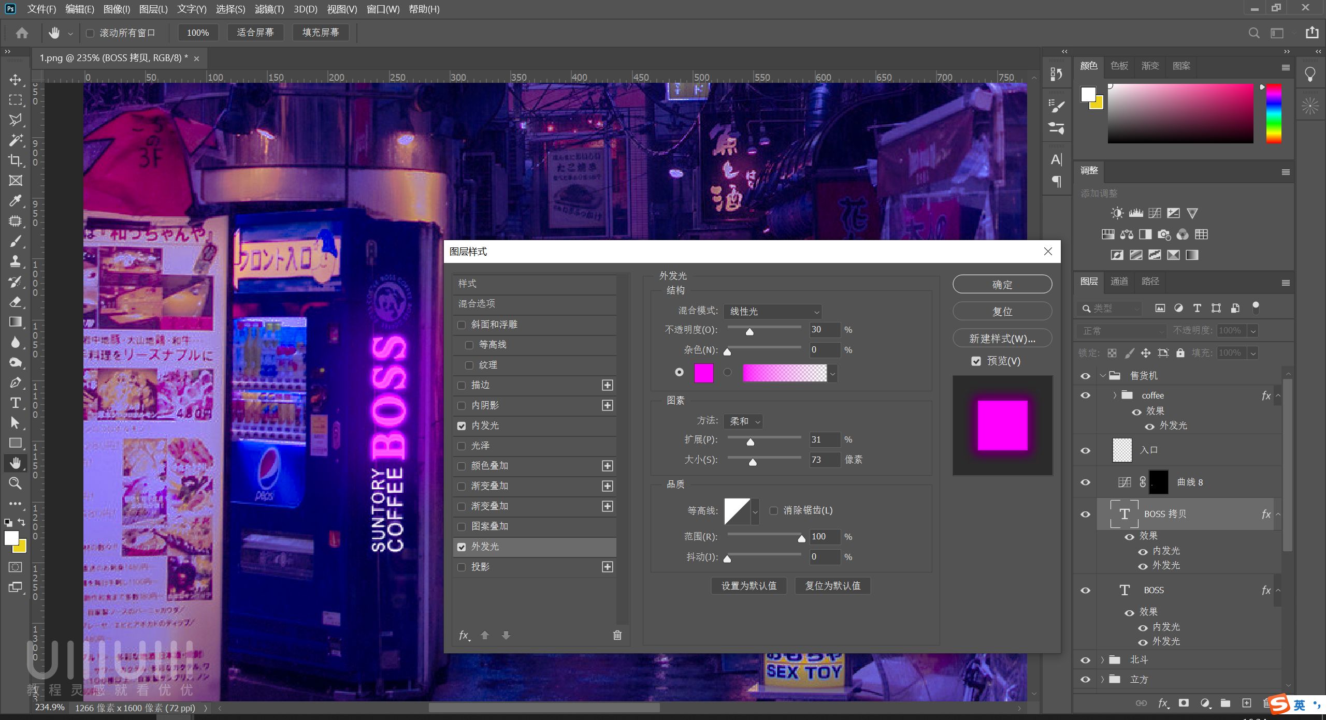Expand the coffee layer group
Screen dimensions: 1326x720
tap(1114, 395)
